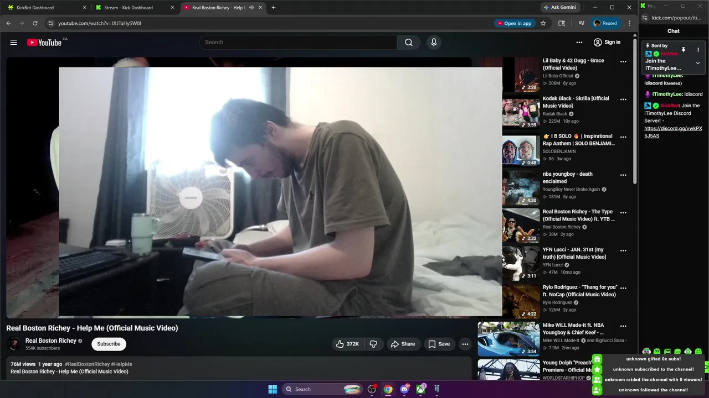709x398 pixels.
Task: Open Mike WiLL Made-It video thumbnail
Action: (508, 339)
